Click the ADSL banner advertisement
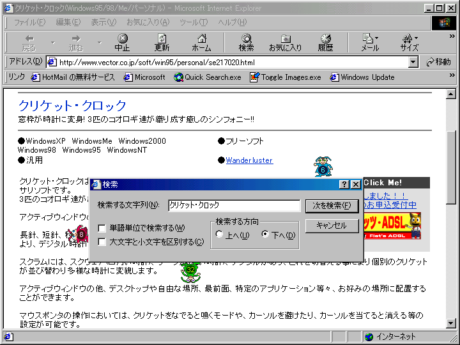 (392, 226)
